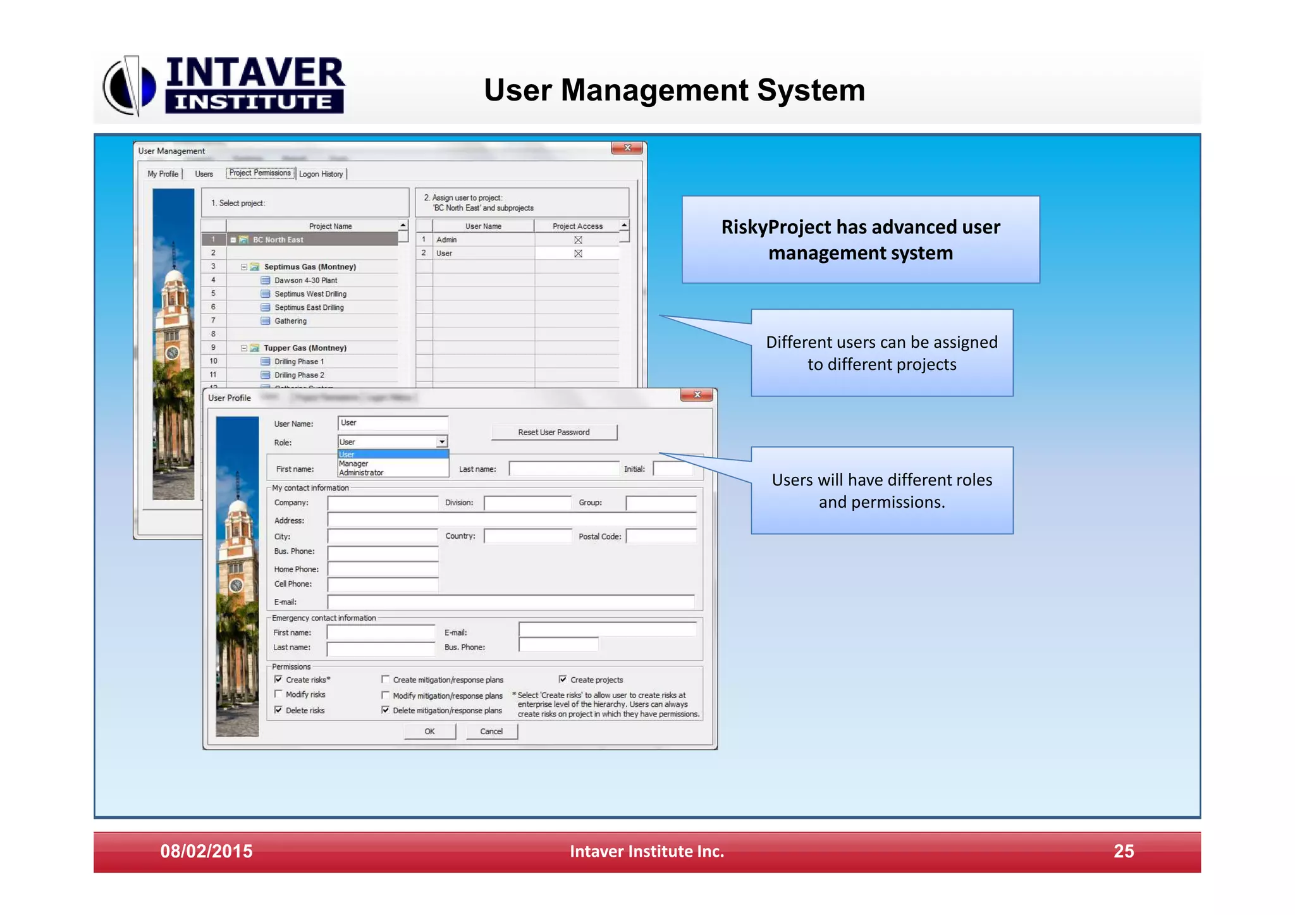Uncheck the Create risks permission

point(278,679)
